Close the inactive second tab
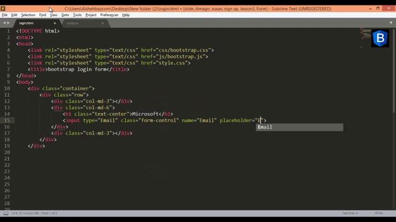Viewport: 396px width, 222px height. 103,23
